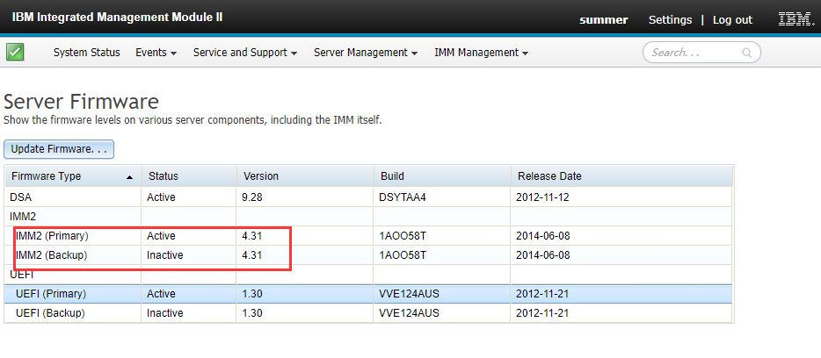Click Active status in DSA row
Viewport: 821px width, 358px height.
click(161, 197)
